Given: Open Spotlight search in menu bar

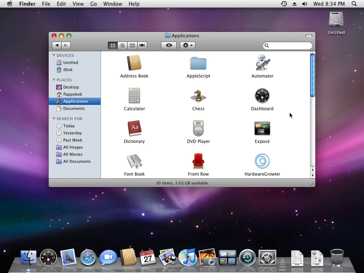Looking at the screenshot, I should (x=354, y=4).
